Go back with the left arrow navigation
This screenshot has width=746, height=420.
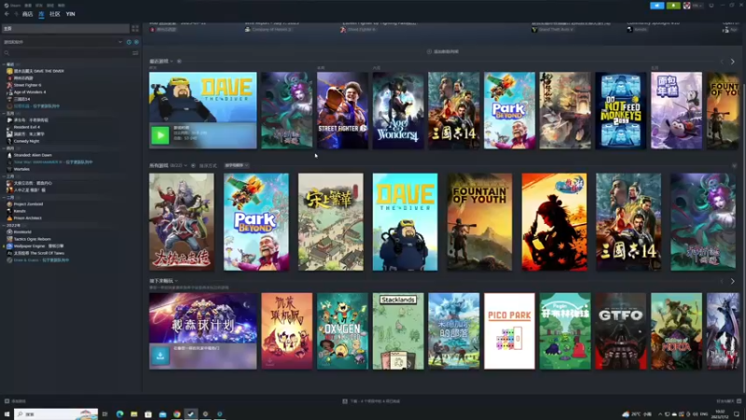point(7,14)
